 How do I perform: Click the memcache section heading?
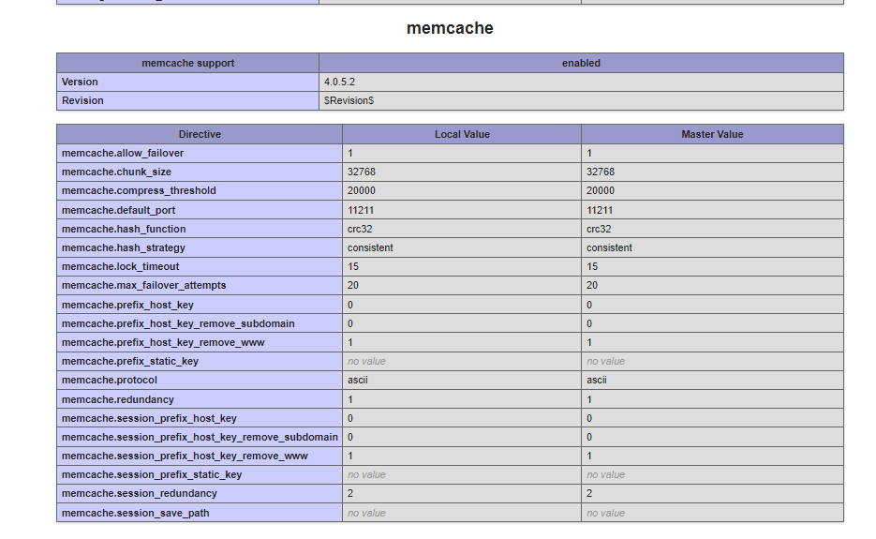pyautogui.click(x=450, y=28)
